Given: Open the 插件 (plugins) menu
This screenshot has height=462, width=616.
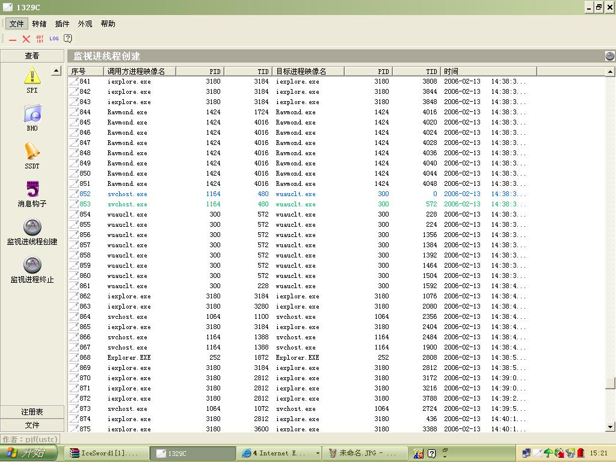Looking at the screenshot, I should (x=62, y=24).
